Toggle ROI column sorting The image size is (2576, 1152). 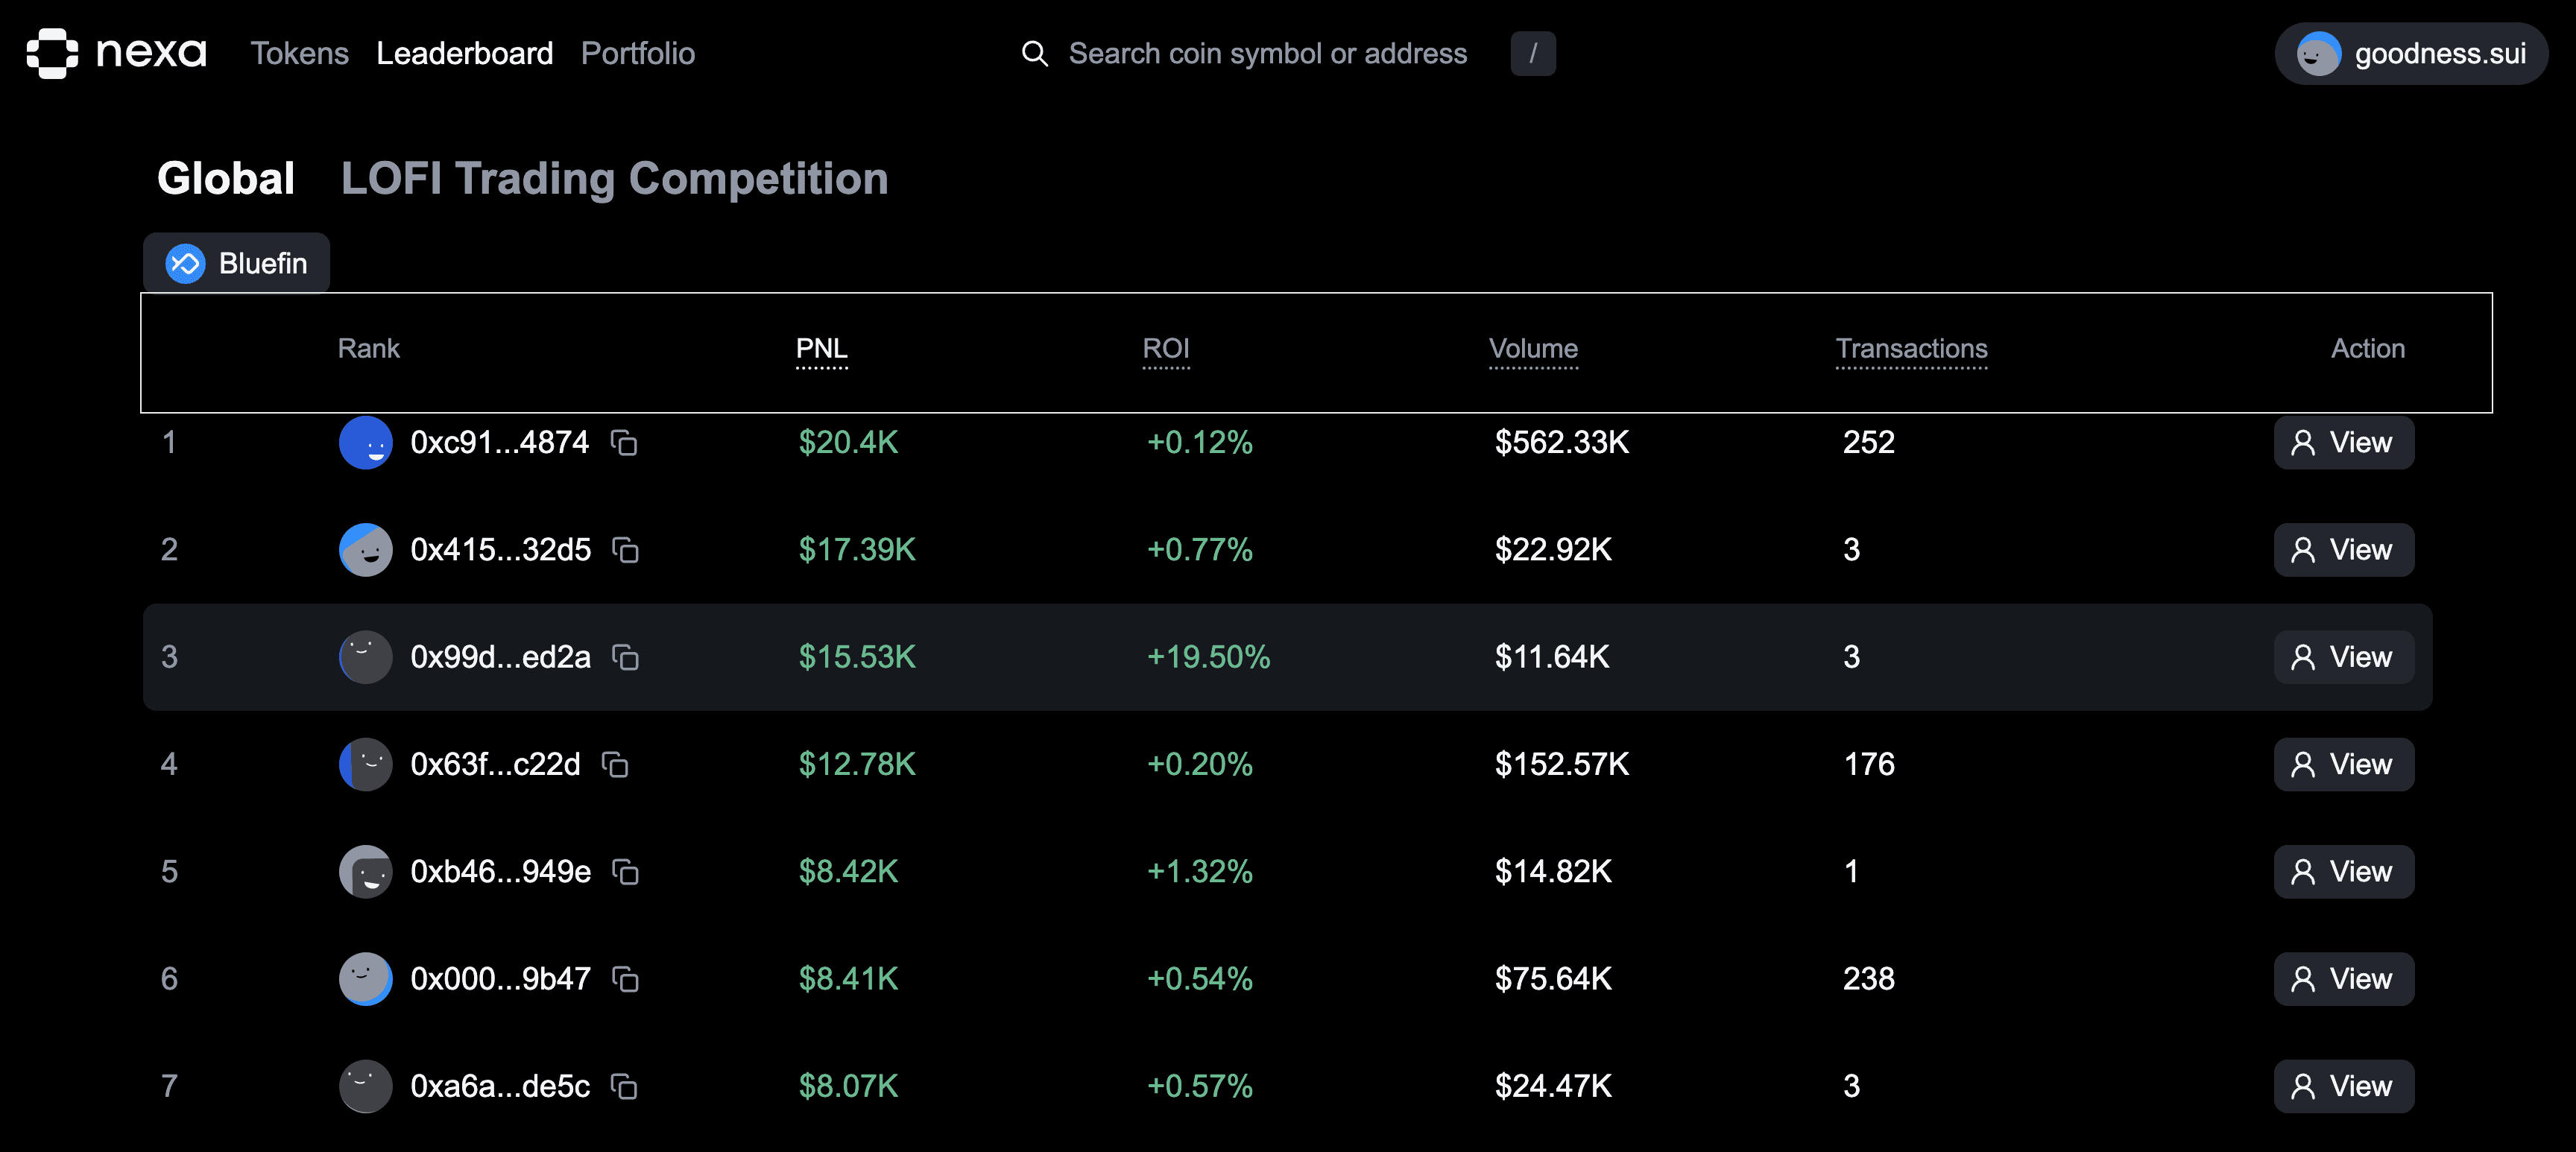[x=1166, y=349]
